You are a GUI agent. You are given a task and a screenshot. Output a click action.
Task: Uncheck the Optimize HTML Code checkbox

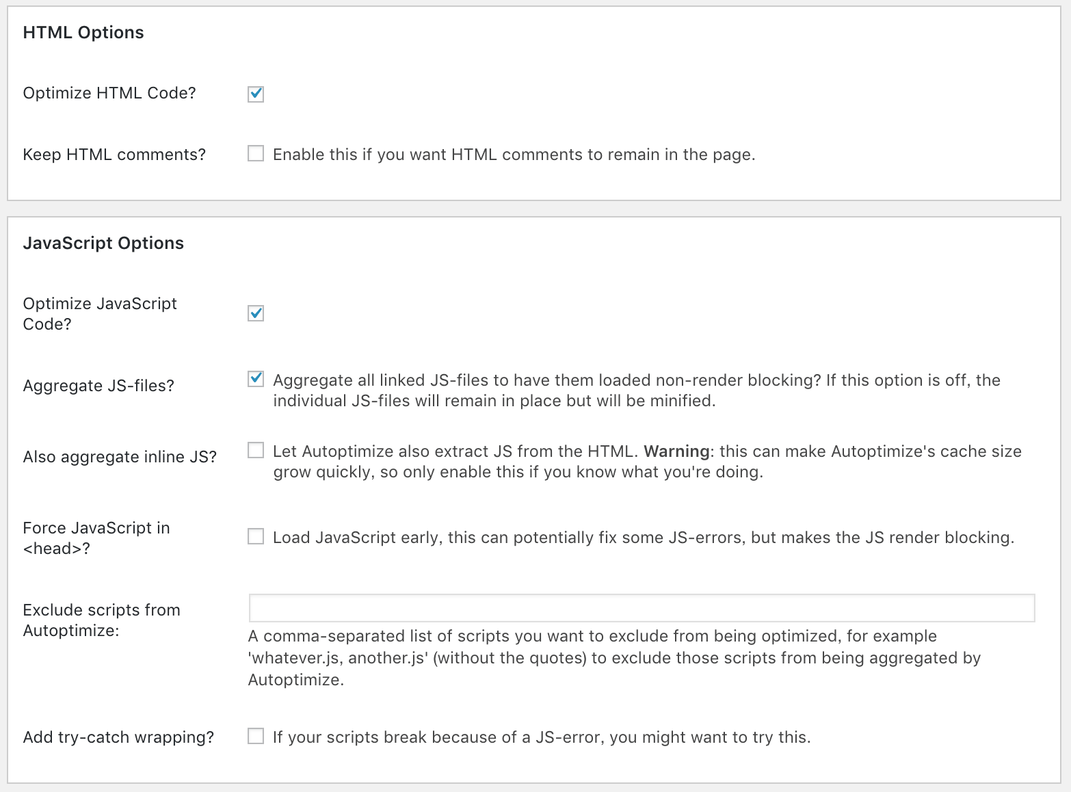(x=256, y=94)
